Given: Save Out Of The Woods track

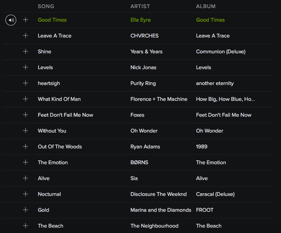Looking at the screenshot, I should (26, 146).
